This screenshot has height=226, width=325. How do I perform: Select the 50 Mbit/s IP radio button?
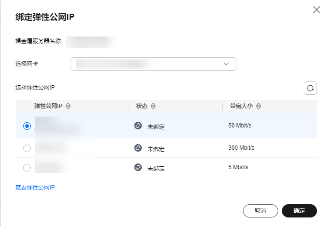27,126
